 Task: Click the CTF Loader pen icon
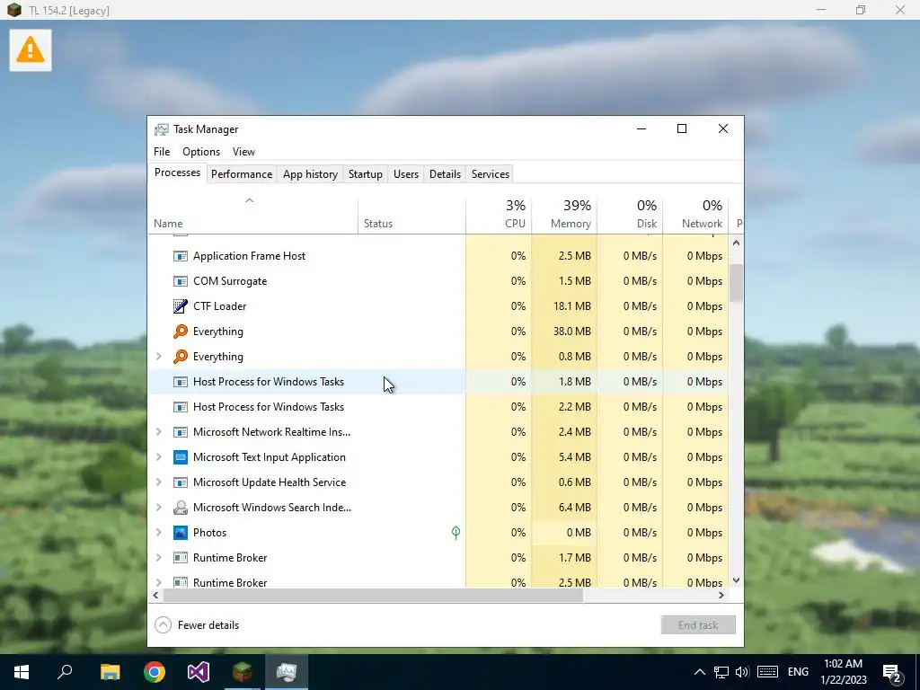pos(180,306)
